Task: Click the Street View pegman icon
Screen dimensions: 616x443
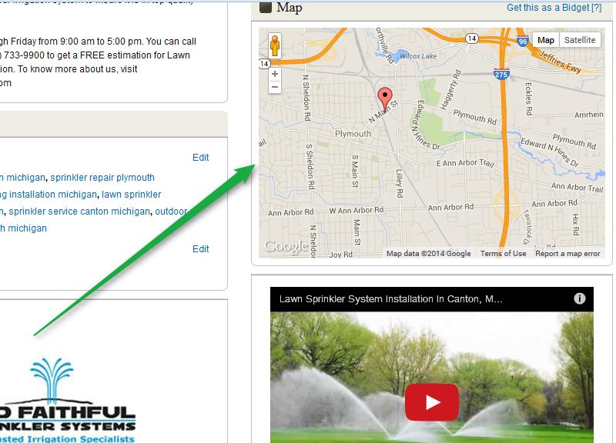Action: click(275, 46)
